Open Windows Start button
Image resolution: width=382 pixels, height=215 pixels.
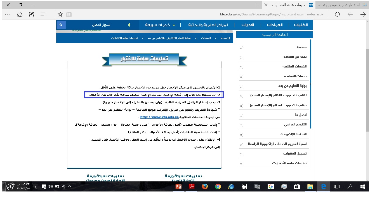point(363,187)
